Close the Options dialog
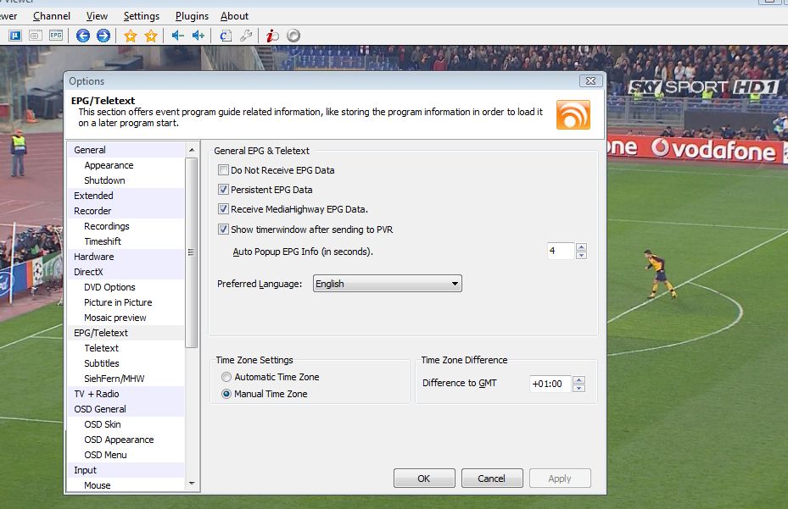 click(x=591, y=80)
